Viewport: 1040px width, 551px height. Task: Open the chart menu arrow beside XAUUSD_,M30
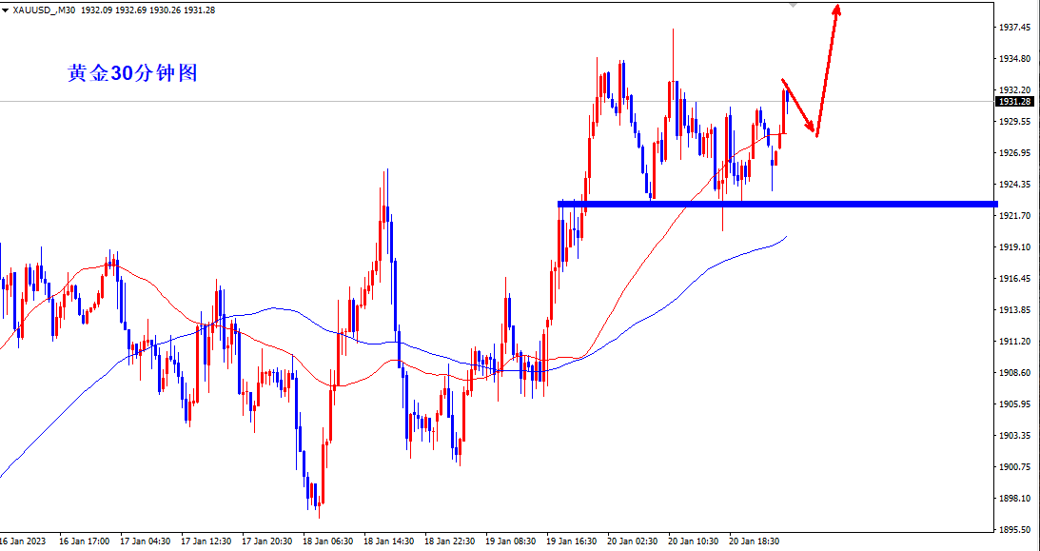6,10
